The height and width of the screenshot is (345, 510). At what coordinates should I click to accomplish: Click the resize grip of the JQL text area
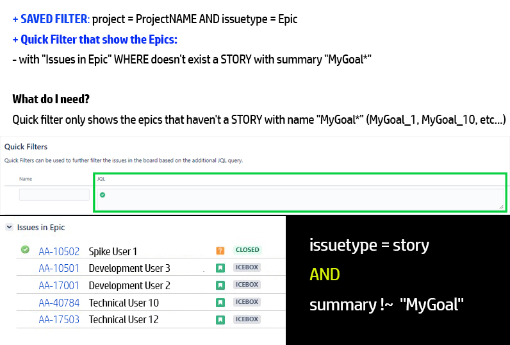tap(501, 207)
